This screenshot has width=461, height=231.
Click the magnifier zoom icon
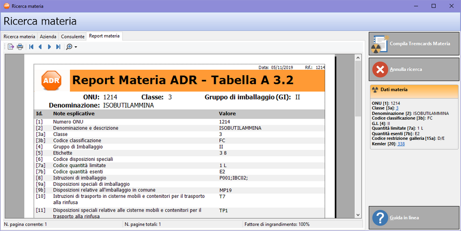(69, 47)
